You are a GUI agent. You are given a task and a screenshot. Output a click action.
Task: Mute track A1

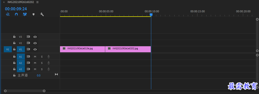click(x=35, y=57)
